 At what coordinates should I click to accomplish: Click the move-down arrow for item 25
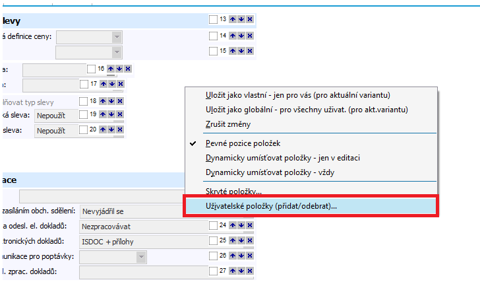pos(241,240)
